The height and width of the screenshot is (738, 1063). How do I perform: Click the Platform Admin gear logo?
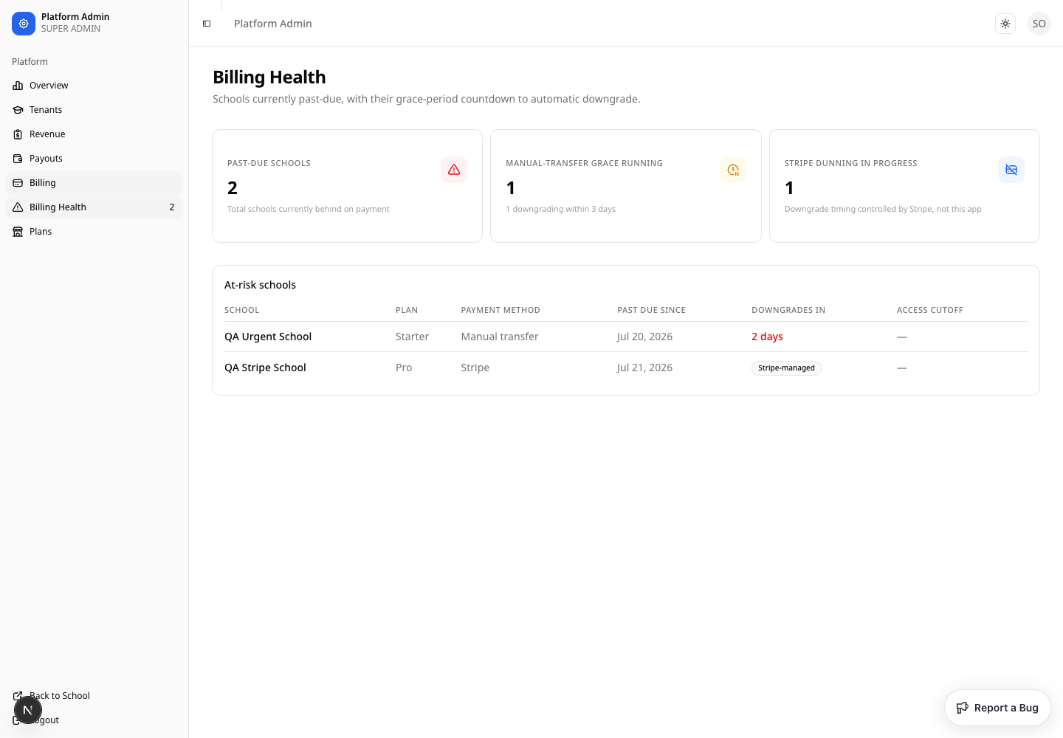[x=24, y=24]
